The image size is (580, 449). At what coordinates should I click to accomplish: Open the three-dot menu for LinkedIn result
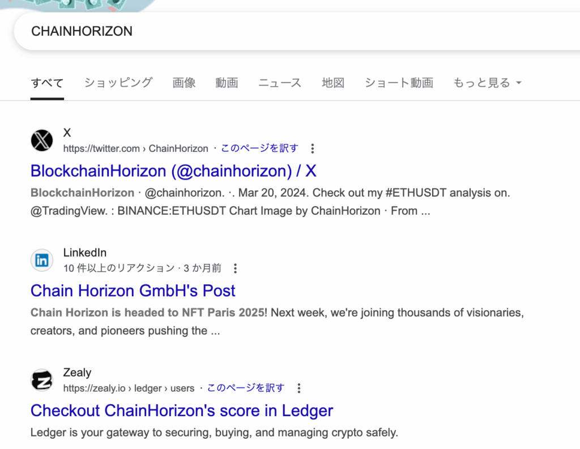coord(235,268)
